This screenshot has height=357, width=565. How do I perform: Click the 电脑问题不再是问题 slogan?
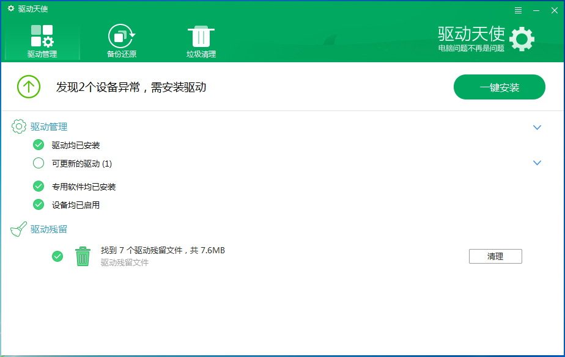[471, 48]
